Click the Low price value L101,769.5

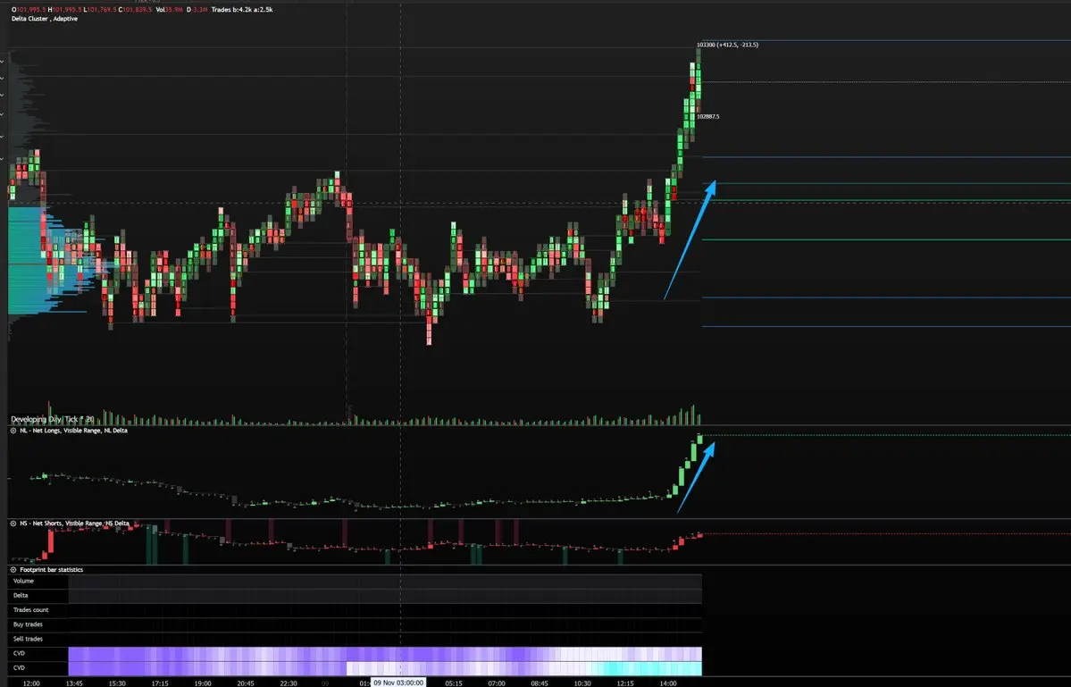pyautogui.click(x=100, y=10)
